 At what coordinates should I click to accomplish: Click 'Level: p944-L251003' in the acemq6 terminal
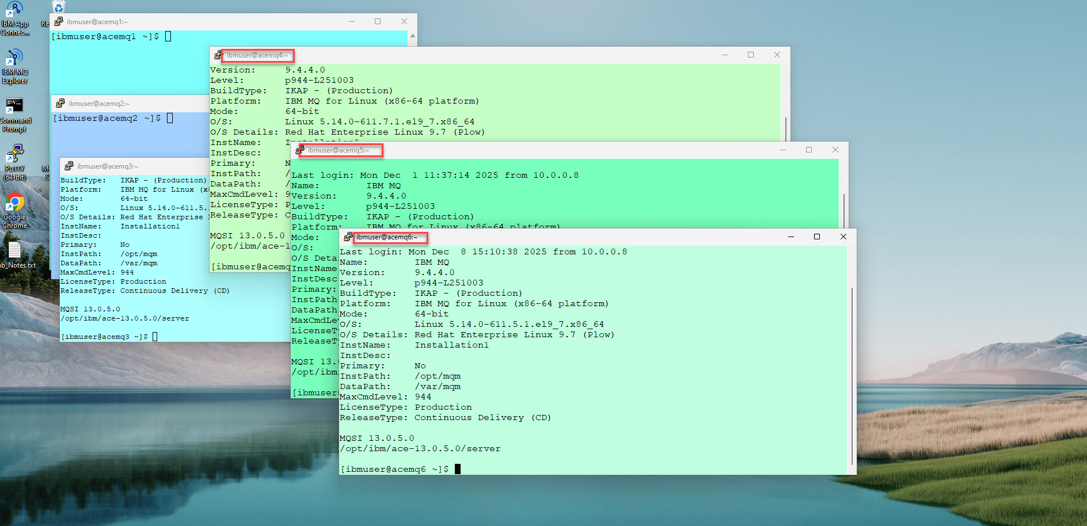pos(411,283)
